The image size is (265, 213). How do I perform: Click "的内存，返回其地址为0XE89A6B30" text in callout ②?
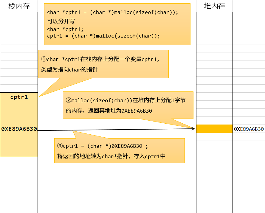pos(109,111)
